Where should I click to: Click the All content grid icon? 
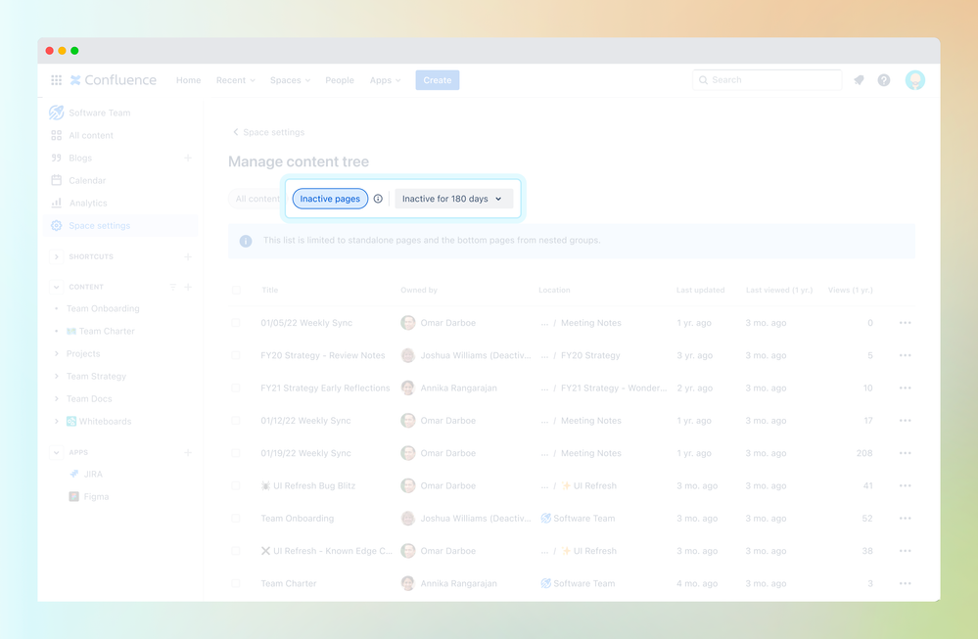(56, 135)
